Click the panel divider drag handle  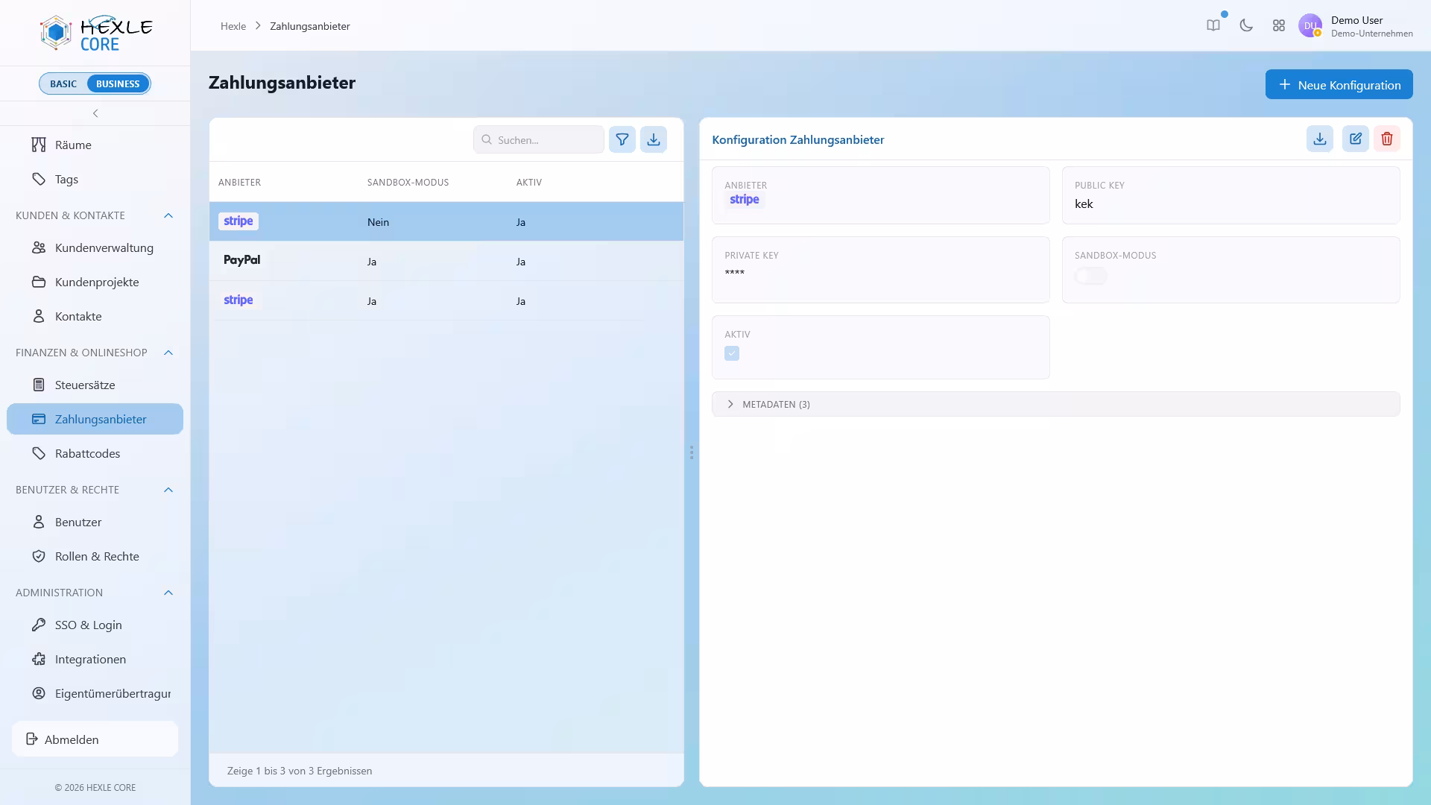[x=692, y=452]
